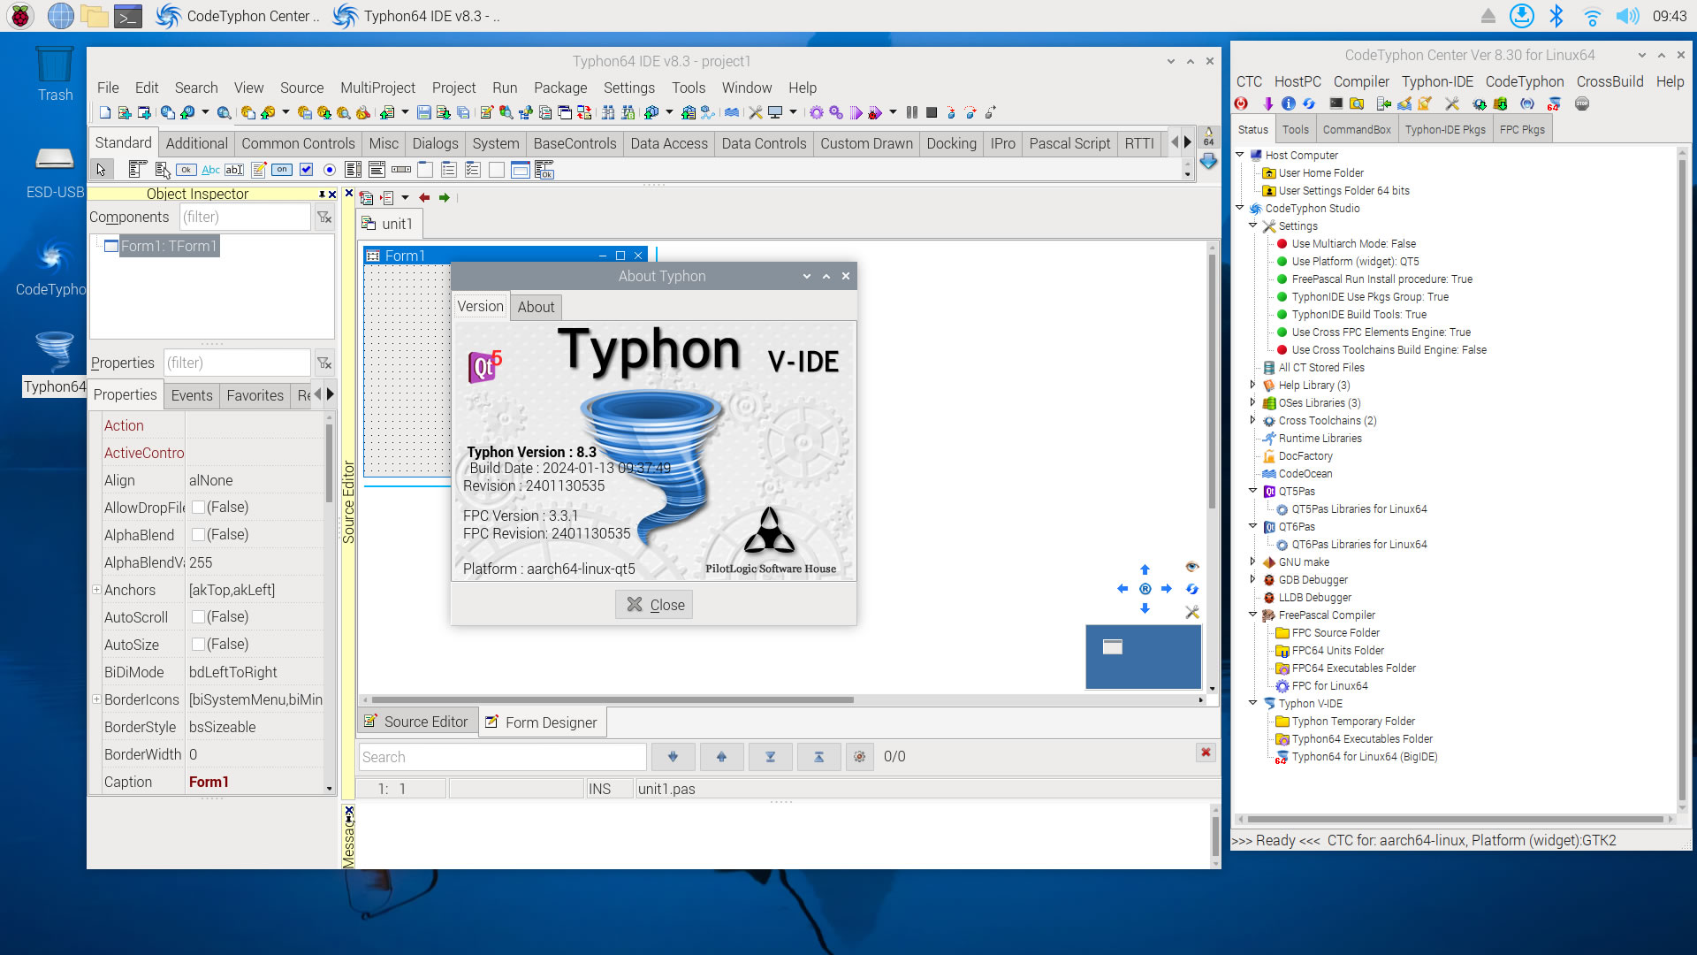Close the search bar with red X

1206,752
